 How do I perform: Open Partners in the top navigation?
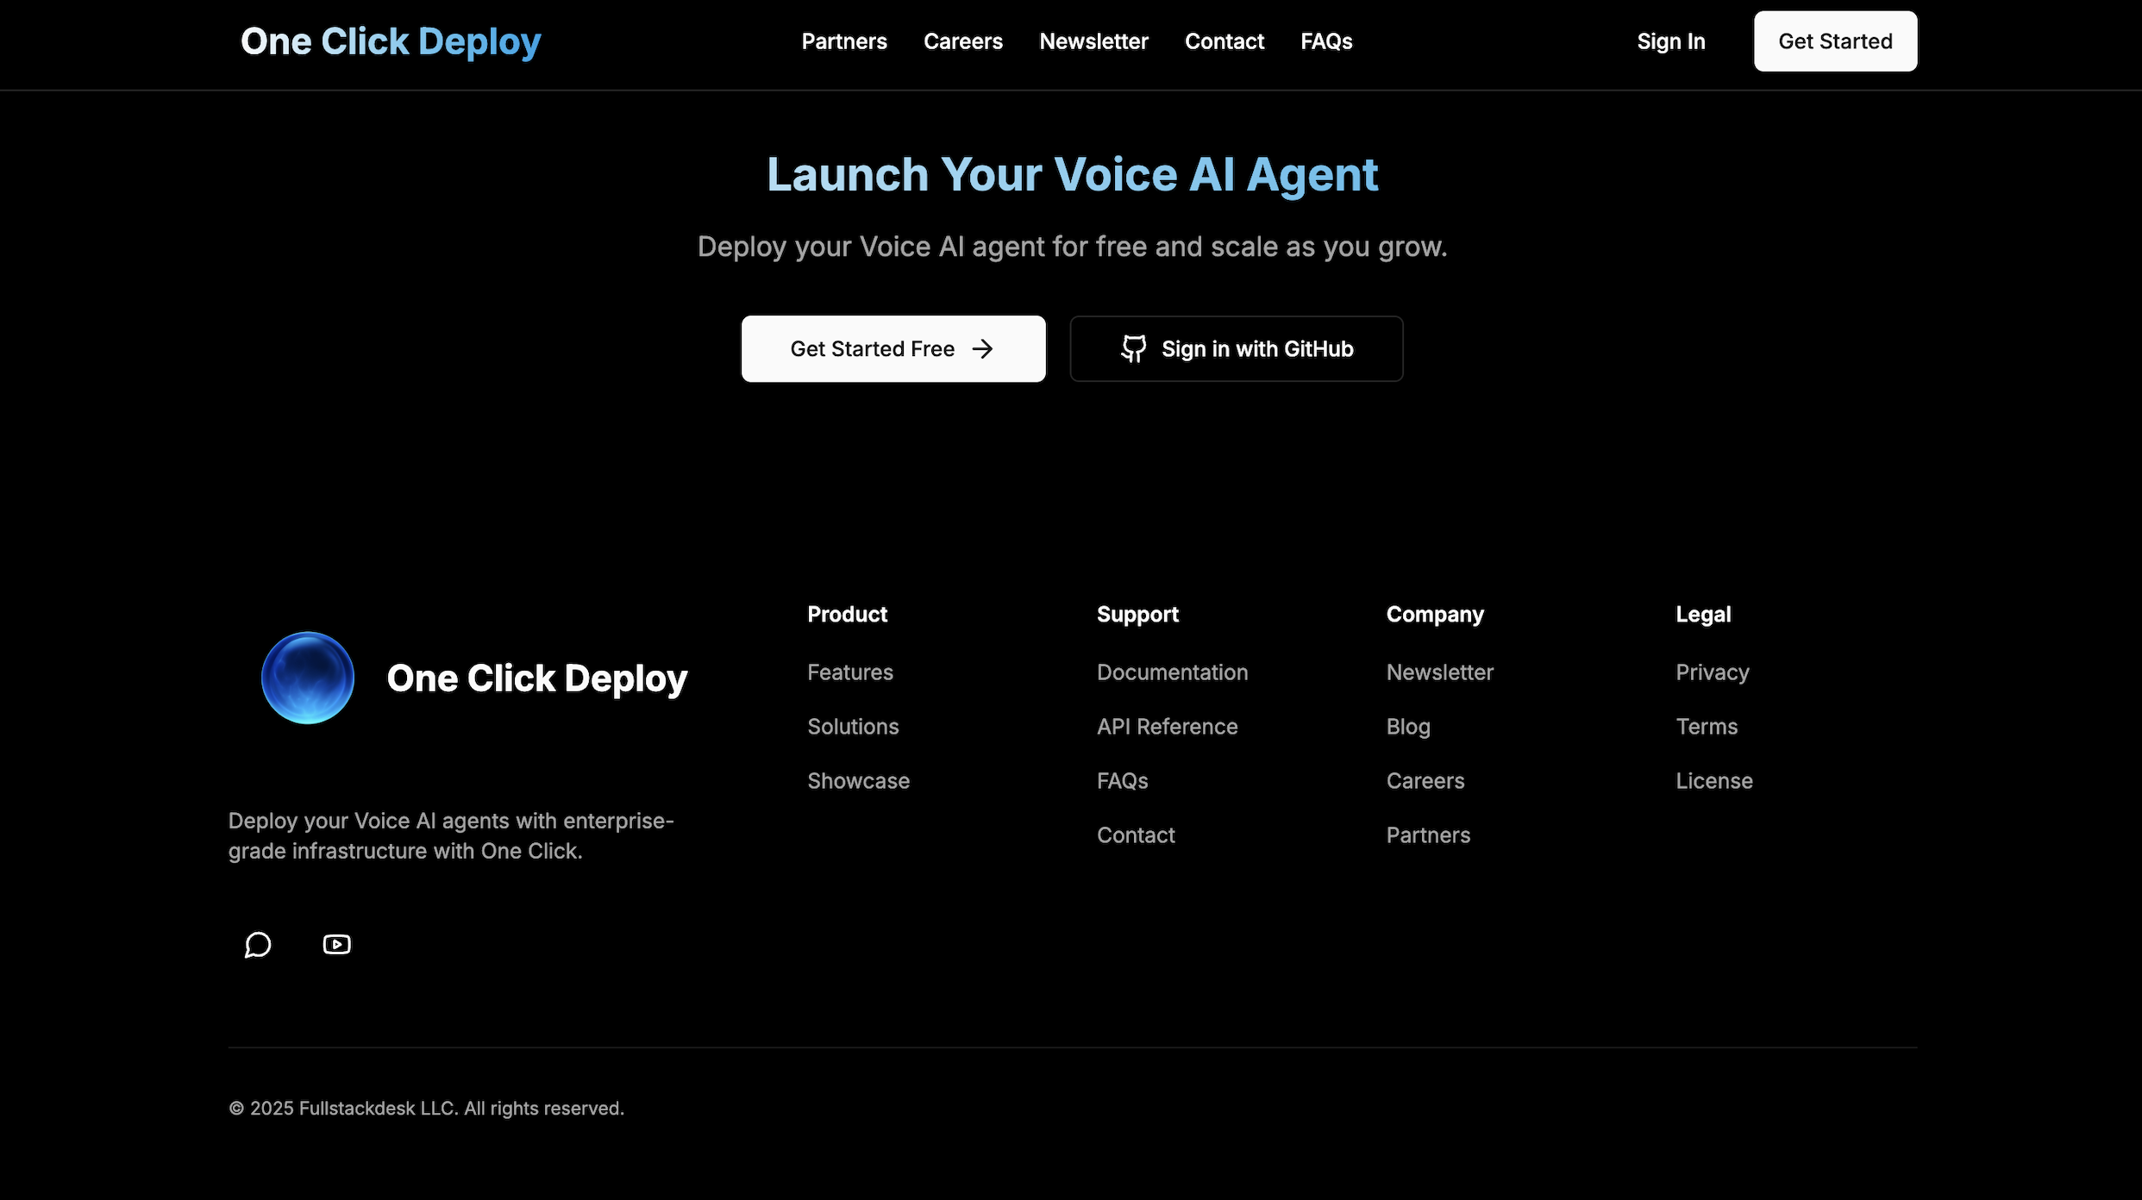click(844, 41)
